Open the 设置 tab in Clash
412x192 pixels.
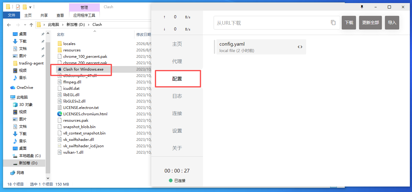[x=177, y=131]
